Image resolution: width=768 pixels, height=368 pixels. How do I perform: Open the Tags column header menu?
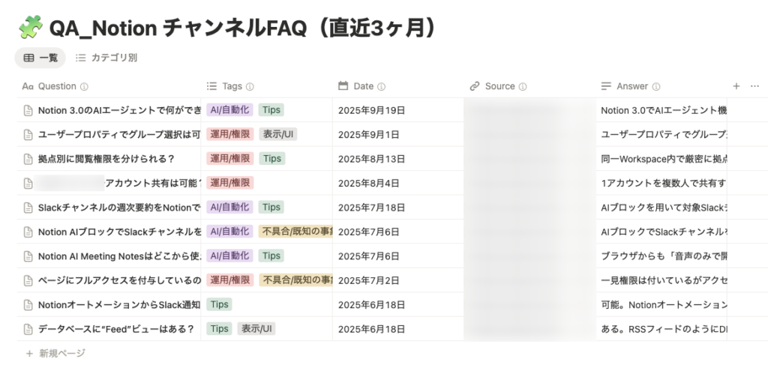pos(232,86)
